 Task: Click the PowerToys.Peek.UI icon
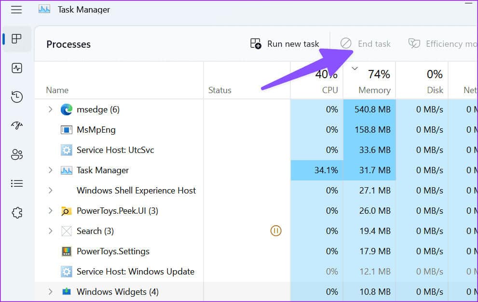[x=66, y=211]
